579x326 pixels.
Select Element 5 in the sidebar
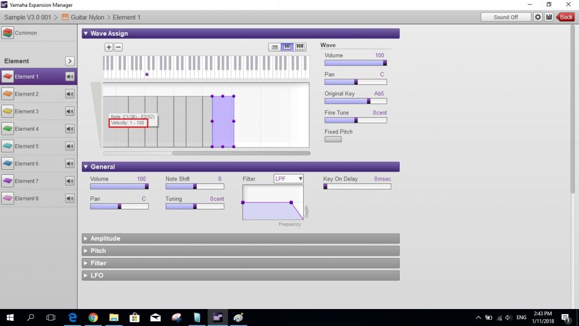tap(38, 146)
